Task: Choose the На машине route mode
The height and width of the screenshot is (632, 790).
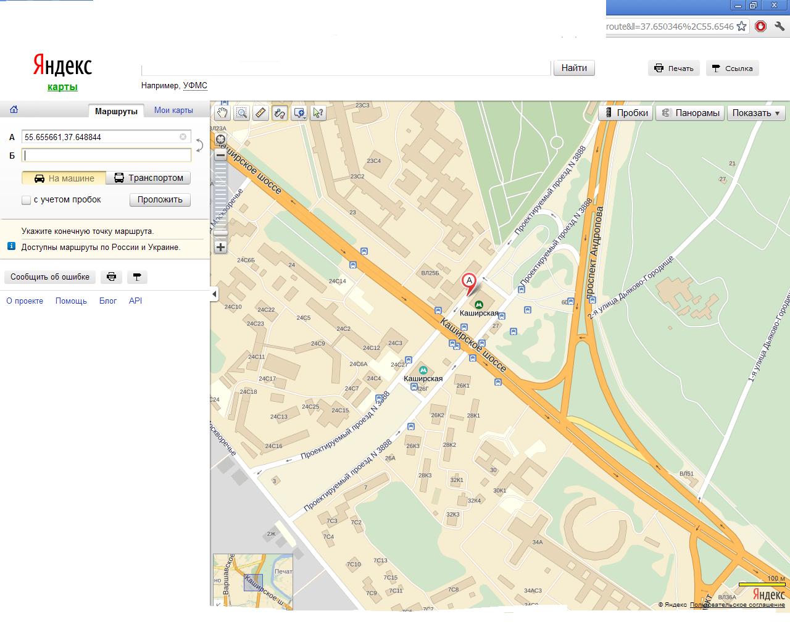Action: click(x=64, y=178)
